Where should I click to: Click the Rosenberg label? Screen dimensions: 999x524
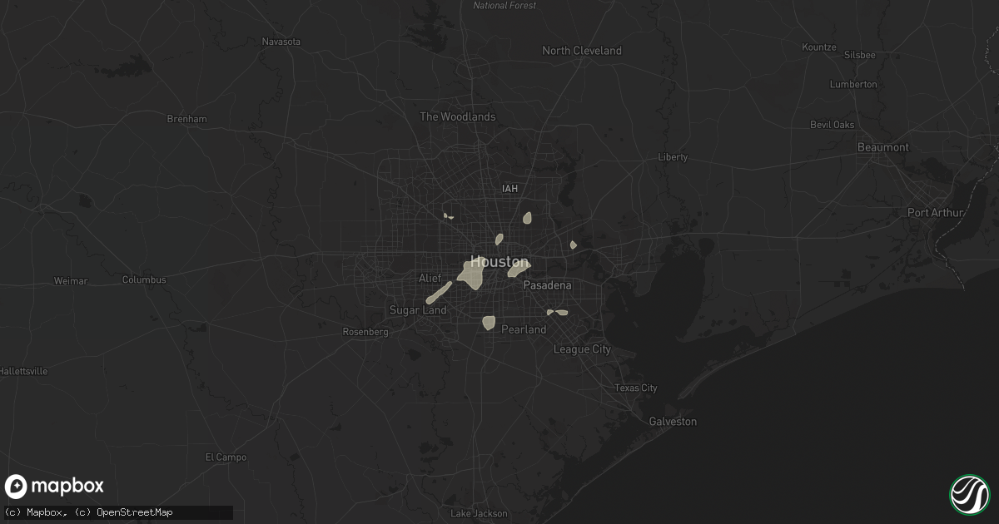click(x=365, y=332)
